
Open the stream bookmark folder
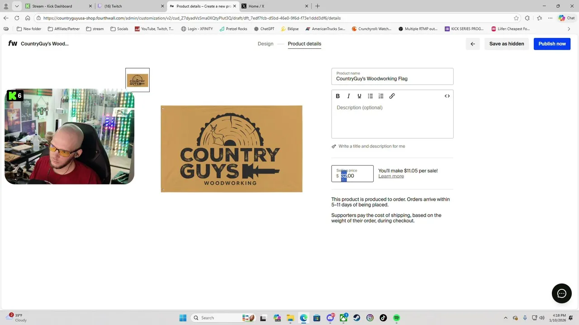(x=95, y=29)
